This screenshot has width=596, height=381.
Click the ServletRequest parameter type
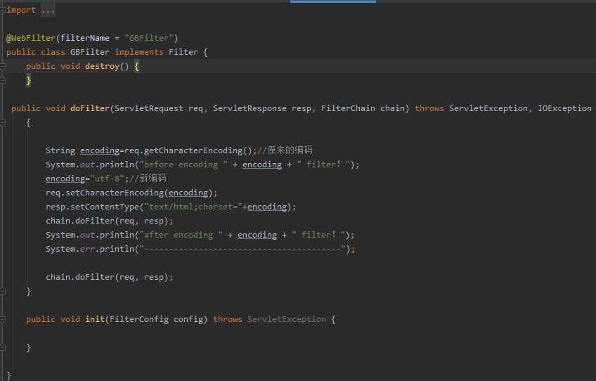click(x=148, y=108)
